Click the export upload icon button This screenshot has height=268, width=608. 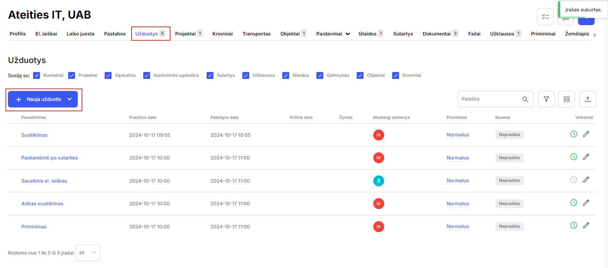(x=588, y=99)
